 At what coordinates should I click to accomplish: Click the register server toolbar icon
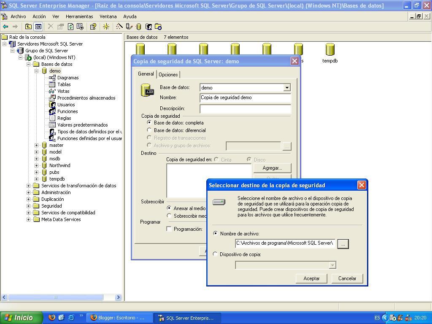(x=129, y=27)
